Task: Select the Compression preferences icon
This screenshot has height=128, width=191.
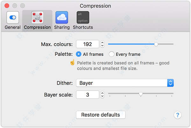Action: [x=37, y=17]
